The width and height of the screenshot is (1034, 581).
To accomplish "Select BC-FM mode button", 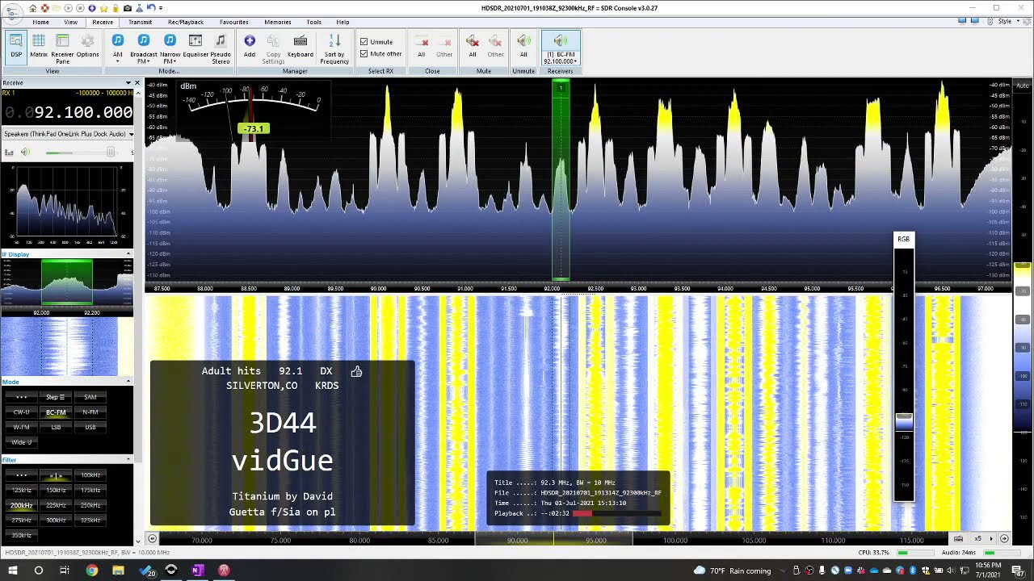I will pyautogui.click(x=56, y=412).
